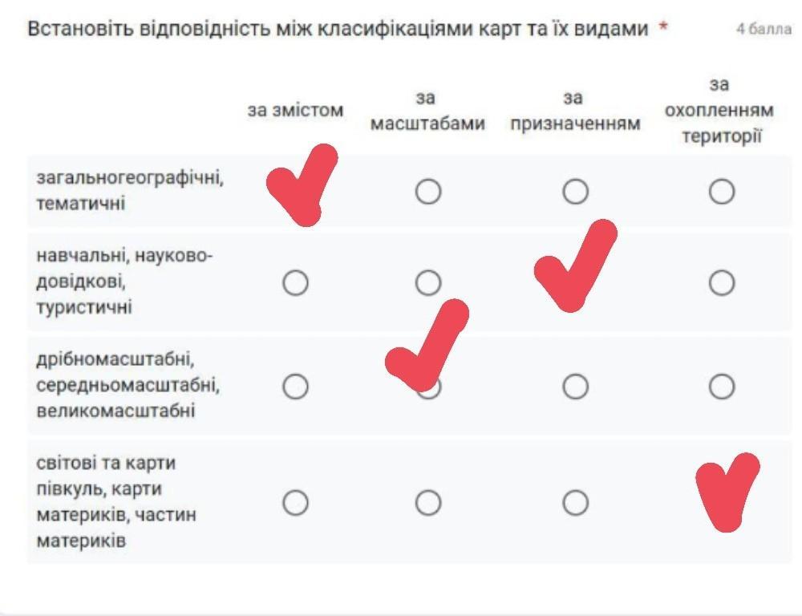Click the '4 балла' points label
Screen dimensions: 802x616
(764, 30)
